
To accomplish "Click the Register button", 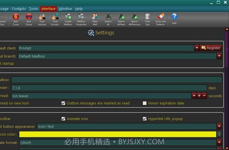I will coord(211,48).
